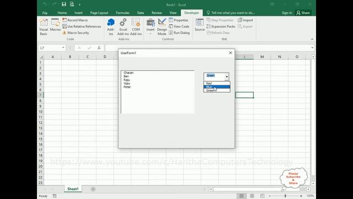Switch to the Review tab
Screen dimensions: 353x199
tap(157, 13)
